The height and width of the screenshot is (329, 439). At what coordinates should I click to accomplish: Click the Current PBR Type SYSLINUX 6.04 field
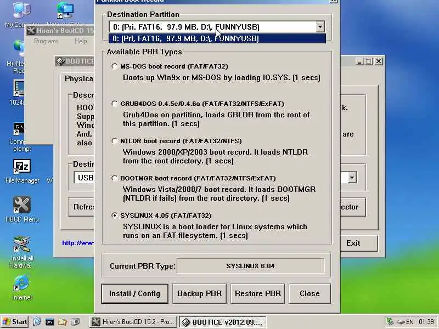pyautogui.click(x=251, y=266)
